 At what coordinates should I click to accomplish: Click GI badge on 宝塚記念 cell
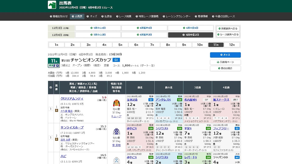click(151, 100)
